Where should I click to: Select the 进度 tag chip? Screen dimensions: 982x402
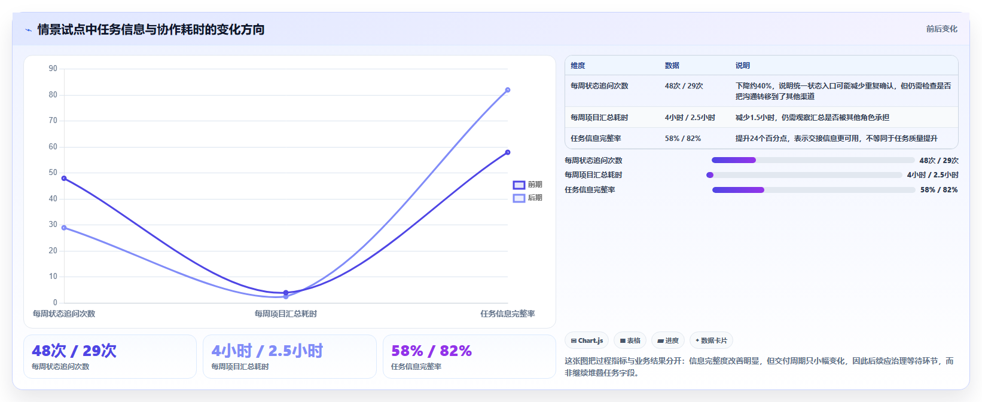(668, 340)
